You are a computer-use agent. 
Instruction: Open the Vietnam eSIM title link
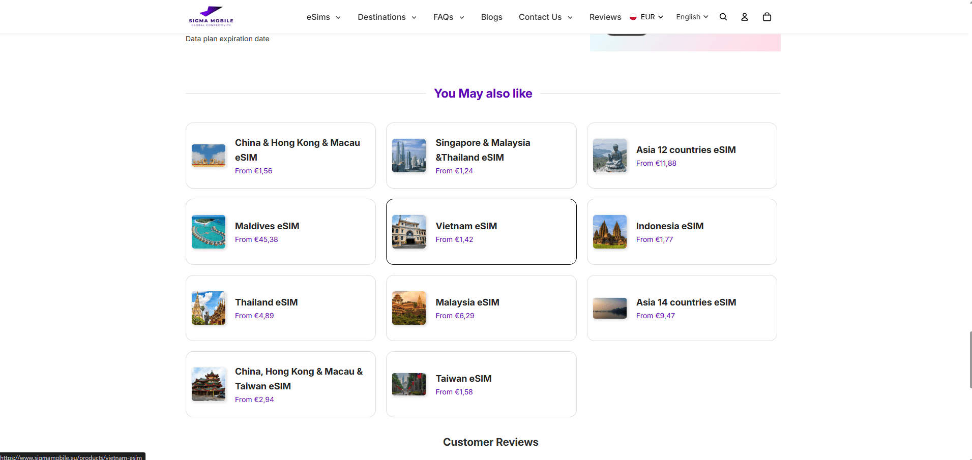(466, 226)
